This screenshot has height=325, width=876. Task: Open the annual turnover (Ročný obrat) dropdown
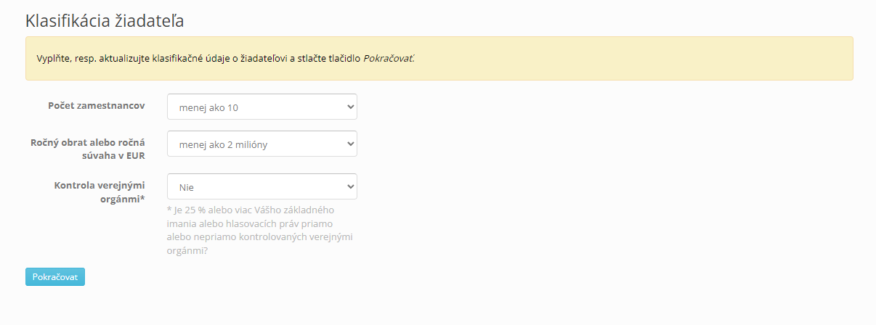pyautogui.click(x=261, y=144)
